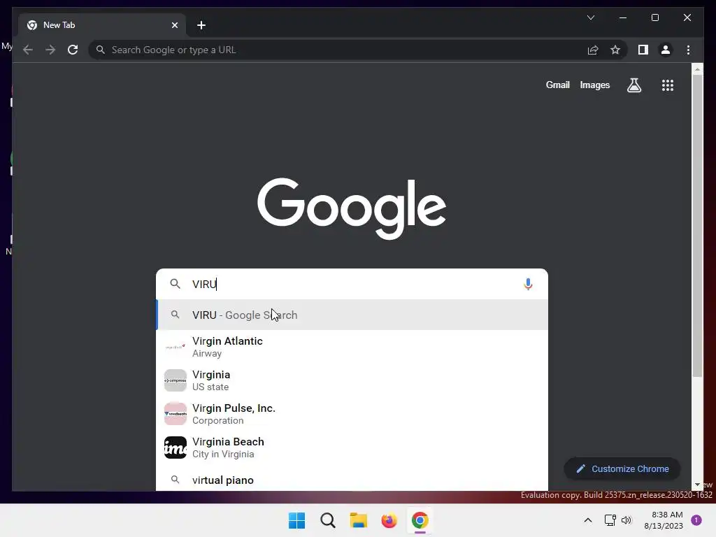Click Chrome icon in taskbar
The height and width of the screenshot is (537, 716).
(420, 520)
